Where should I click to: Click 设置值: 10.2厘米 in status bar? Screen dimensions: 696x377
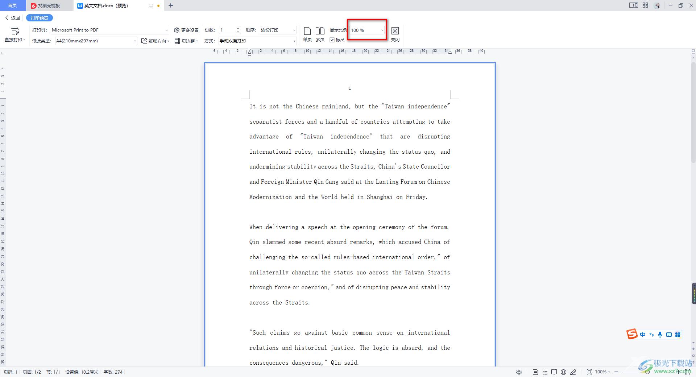tap(82, 372)
